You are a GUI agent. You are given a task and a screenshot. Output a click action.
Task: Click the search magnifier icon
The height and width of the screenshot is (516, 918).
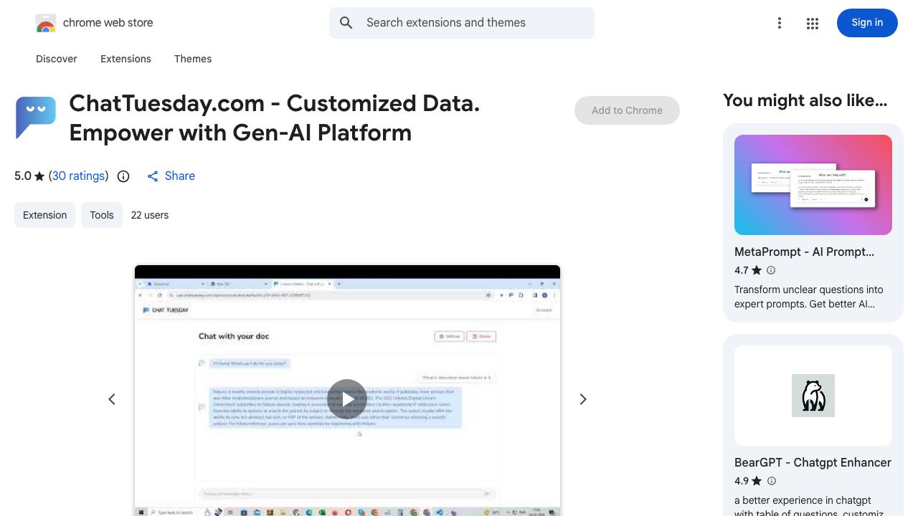(346, 23)
